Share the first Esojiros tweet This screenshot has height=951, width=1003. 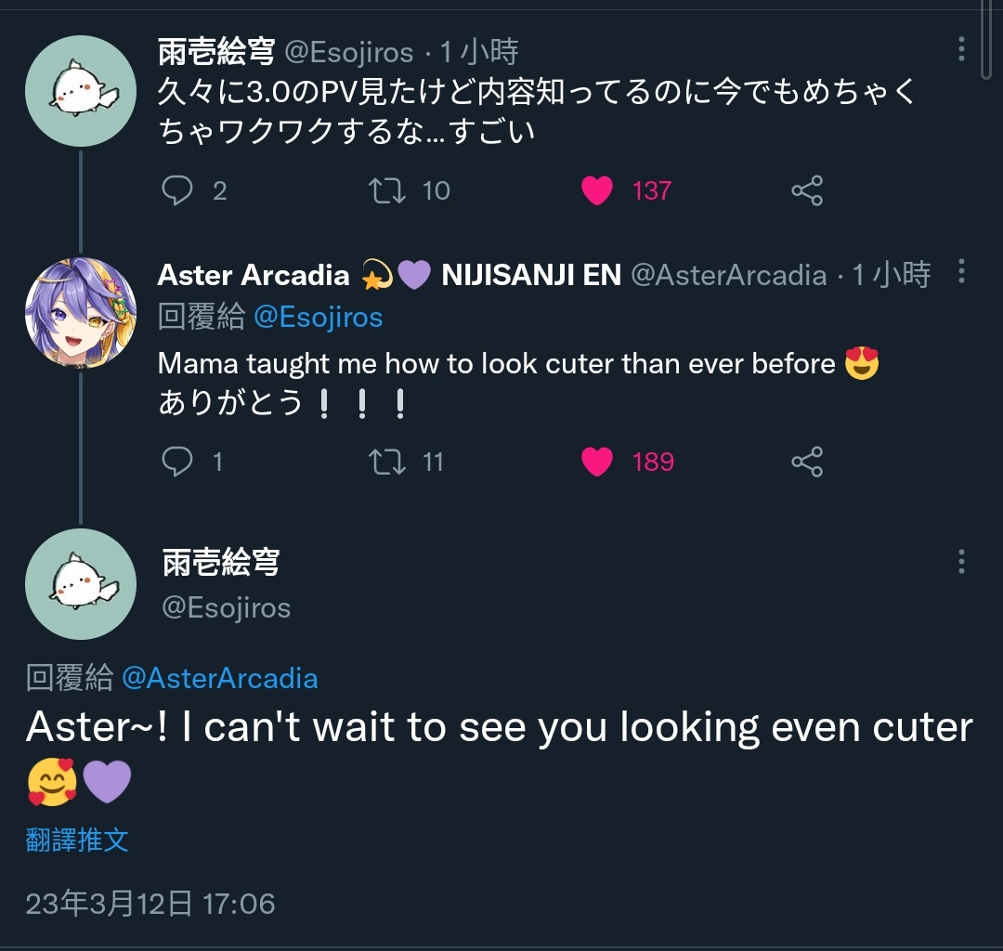click(x=807, y=190)
